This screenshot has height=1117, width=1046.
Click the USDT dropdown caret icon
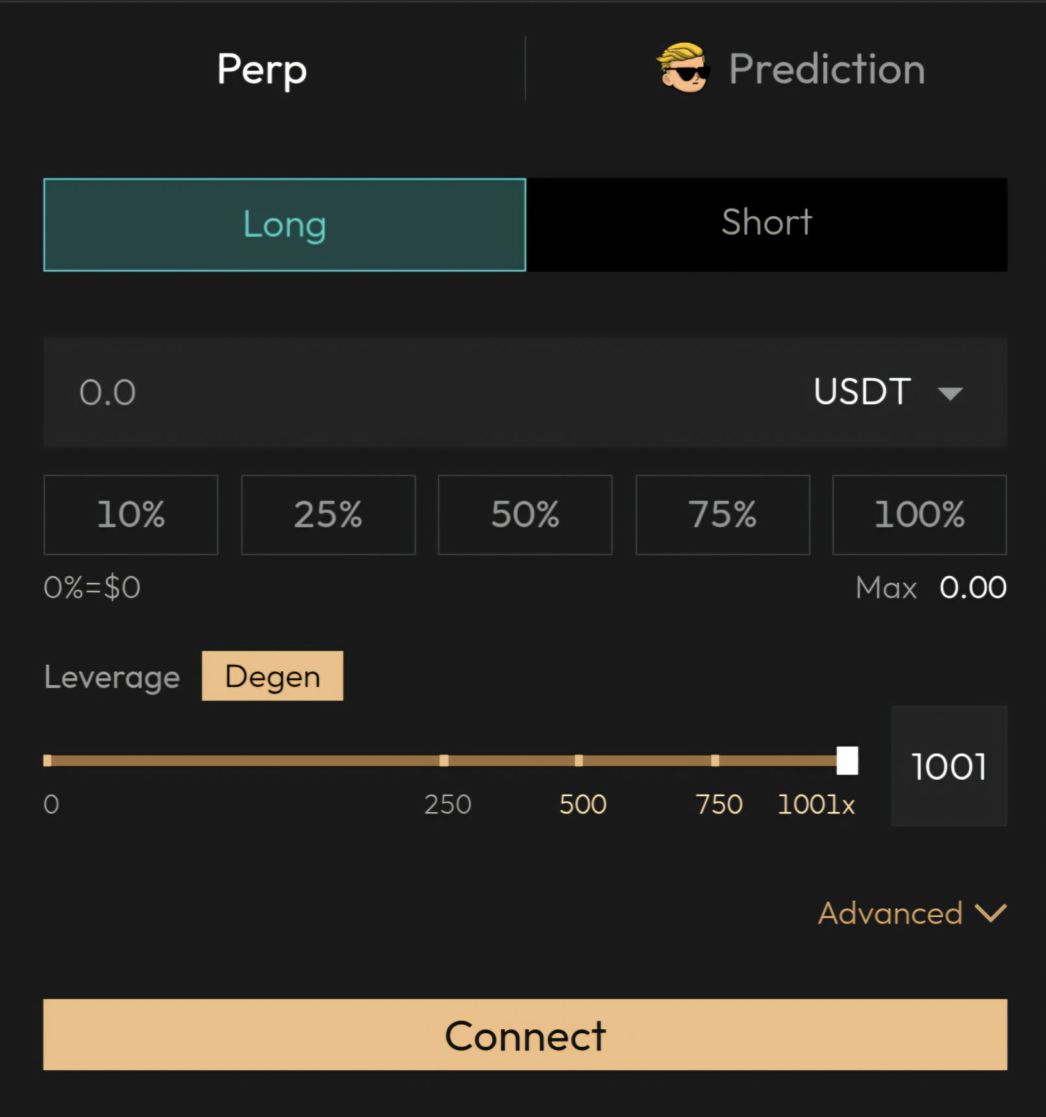[950, 393]
